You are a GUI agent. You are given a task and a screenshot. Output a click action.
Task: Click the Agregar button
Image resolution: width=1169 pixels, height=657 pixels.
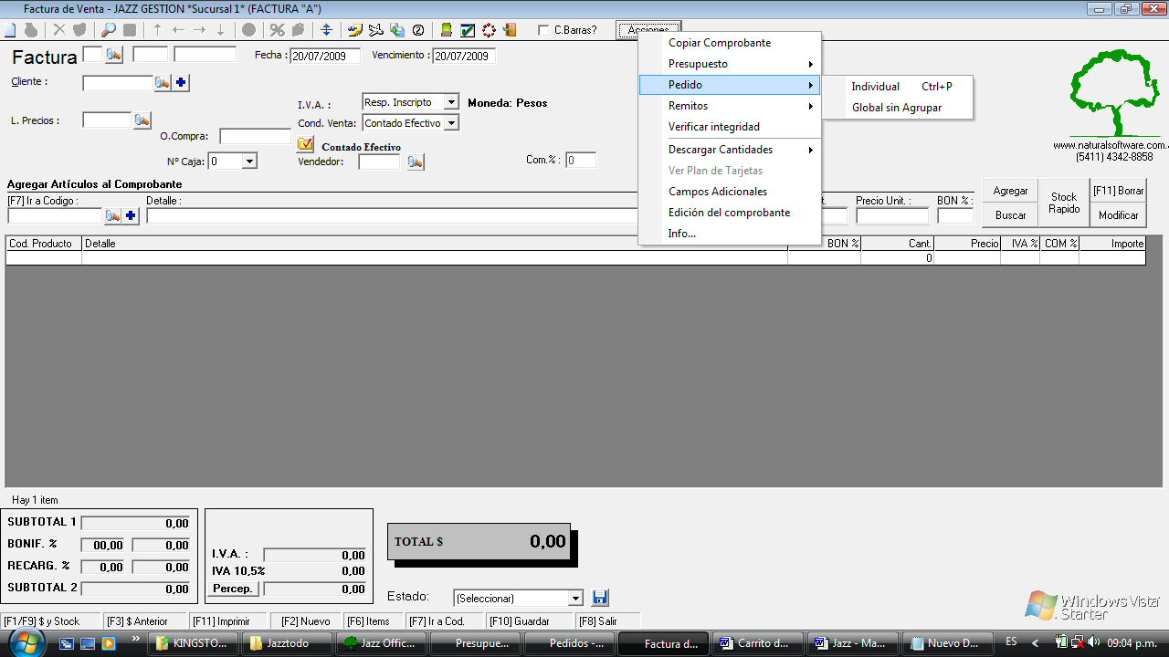(x=1010, y=191)
